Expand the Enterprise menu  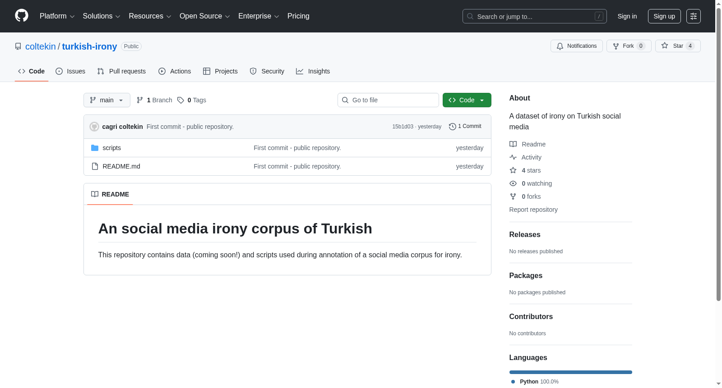point(259,16)
